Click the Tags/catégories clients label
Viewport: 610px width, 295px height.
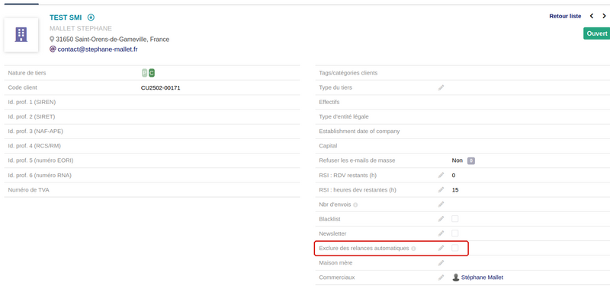coord(348,73)
